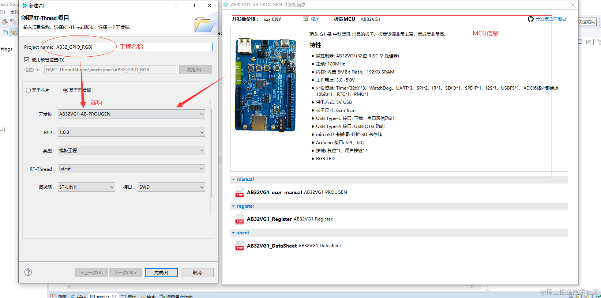
Task: Collapse the manual section
Action: point(233,180)
